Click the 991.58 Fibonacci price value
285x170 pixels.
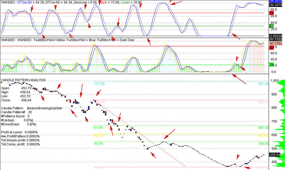tap(263, 84)
